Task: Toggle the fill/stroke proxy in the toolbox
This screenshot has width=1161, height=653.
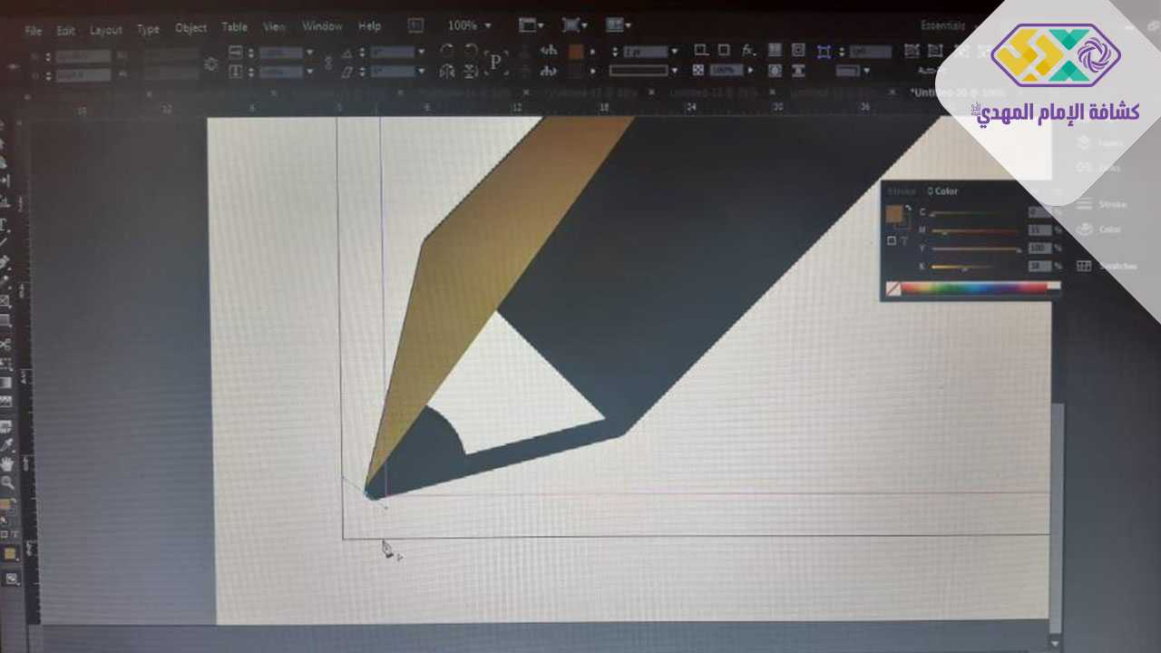Action: (6, 504)
